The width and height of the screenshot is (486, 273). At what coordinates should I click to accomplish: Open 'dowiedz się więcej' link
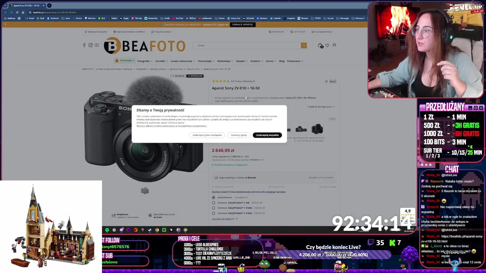223,219
